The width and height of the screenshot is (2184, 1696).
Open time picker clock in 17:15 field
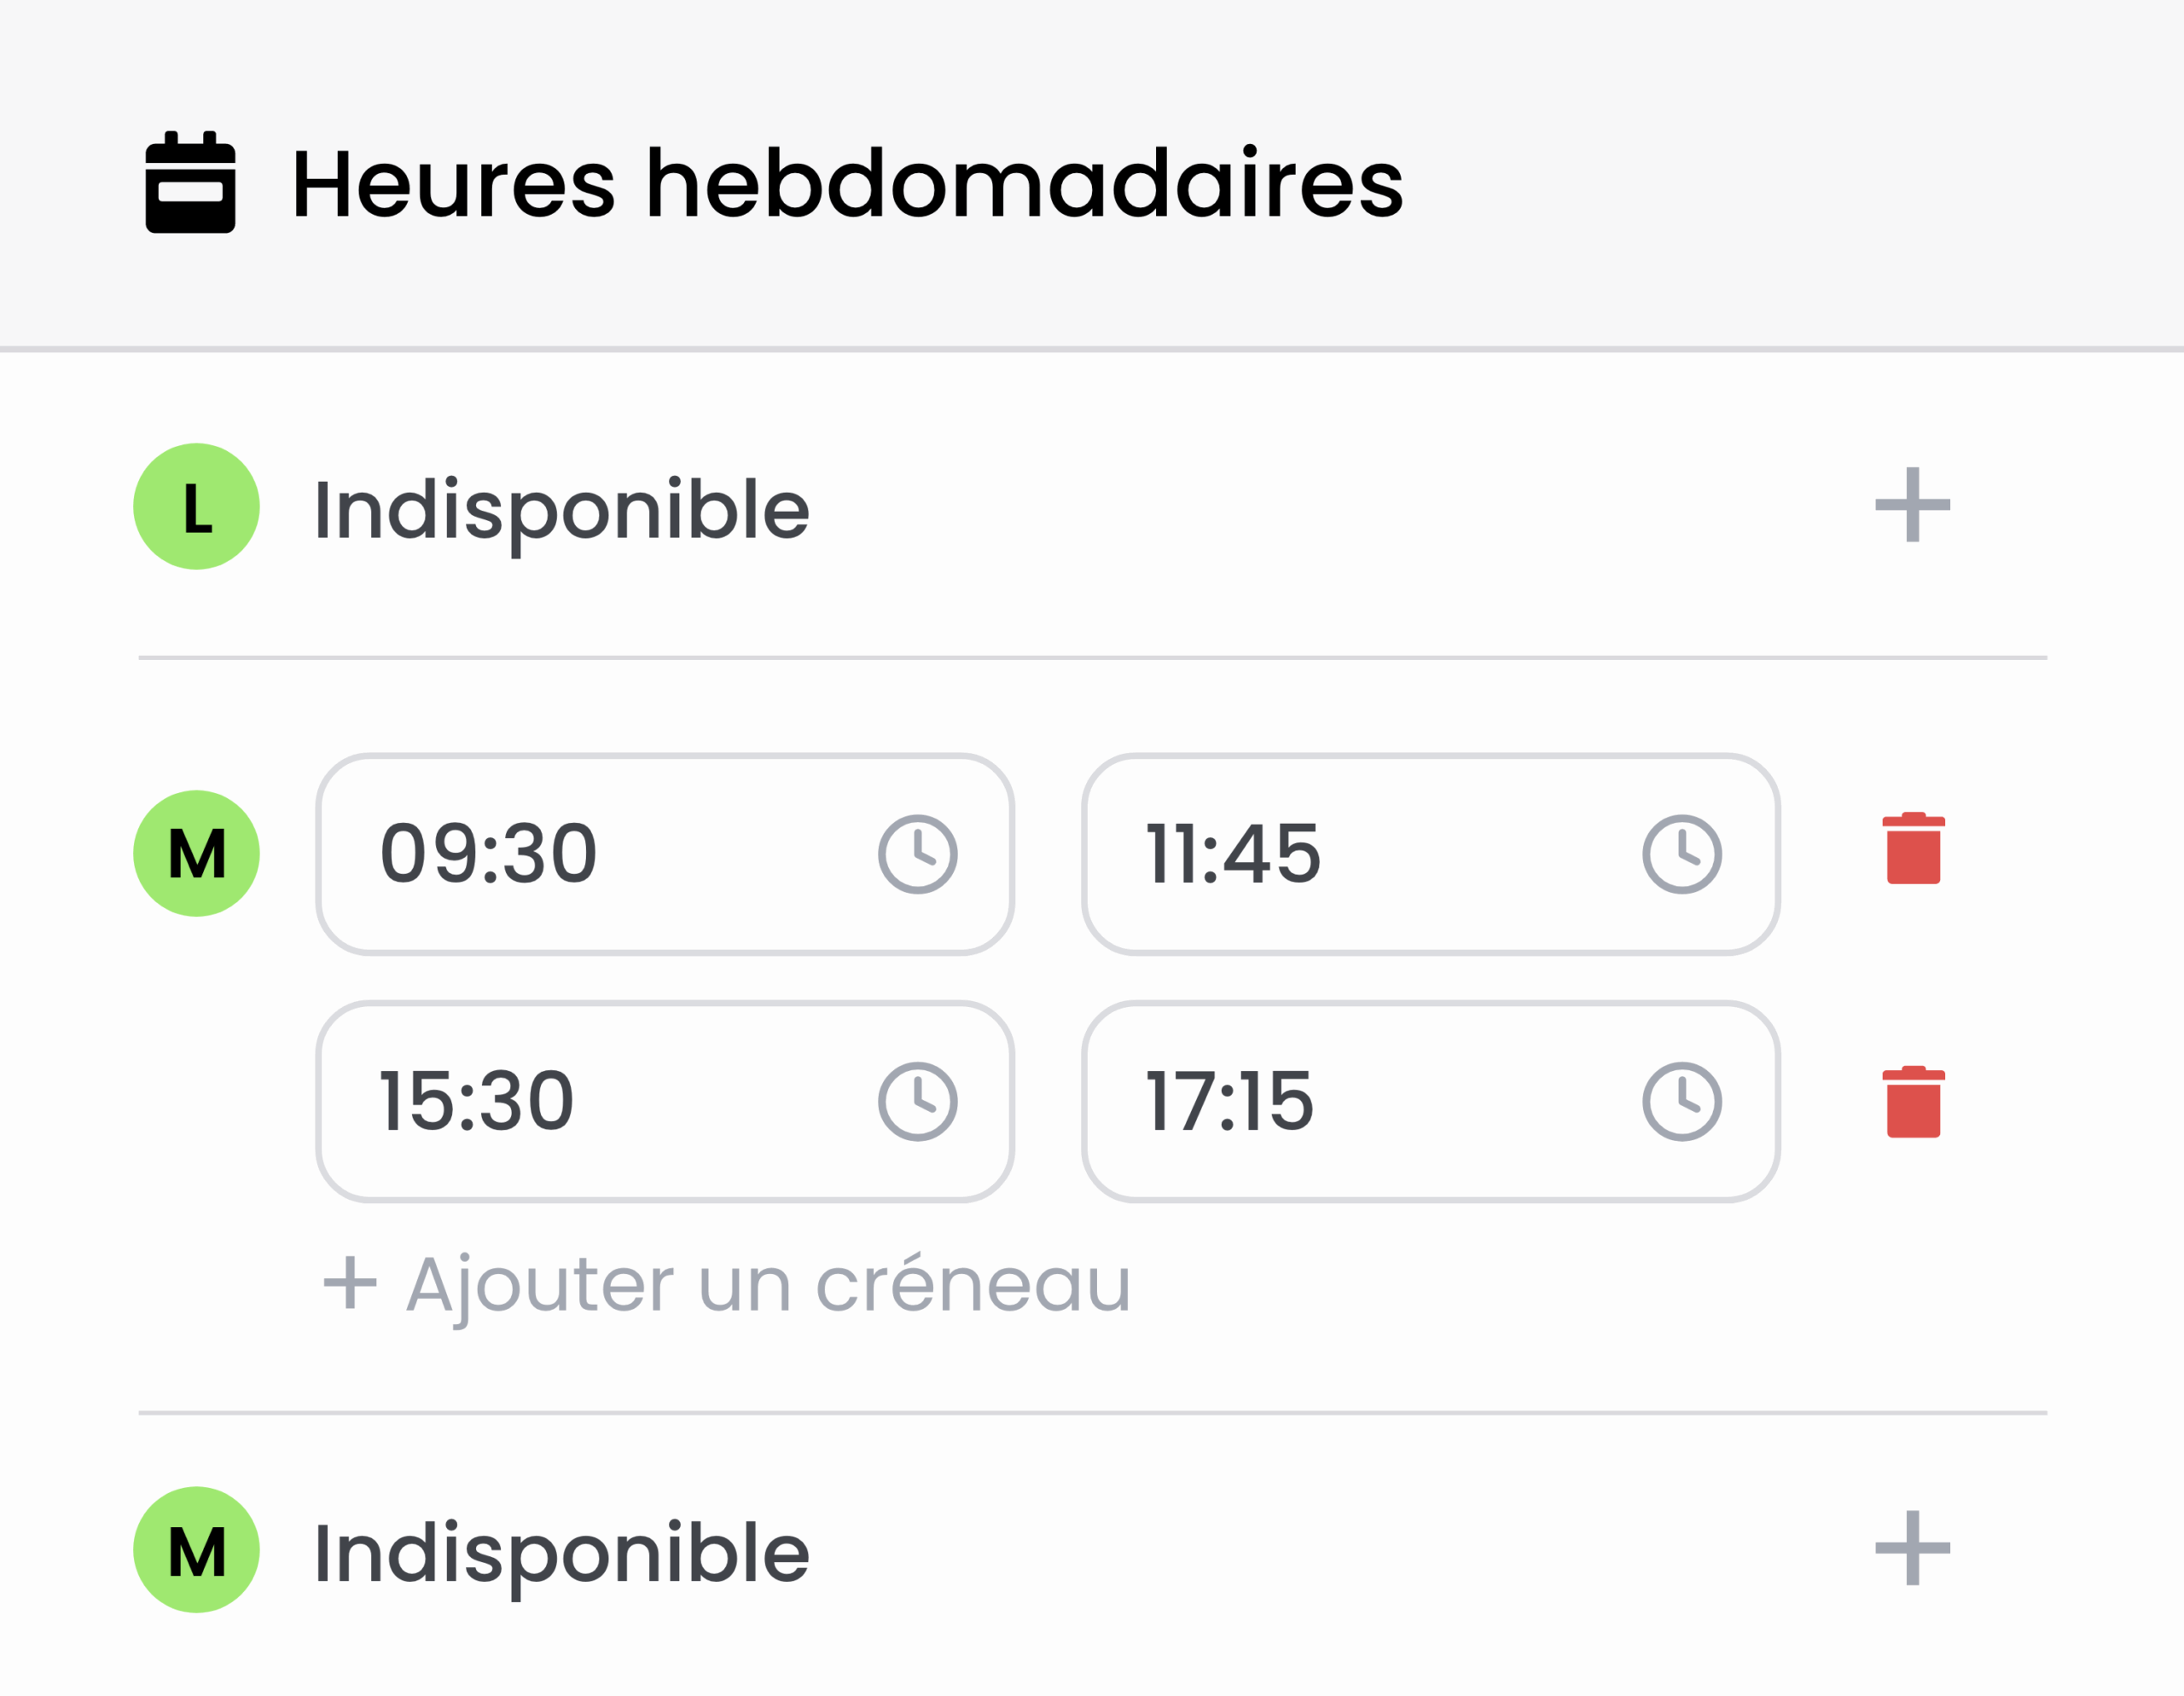click(x=1682, y=1102)
